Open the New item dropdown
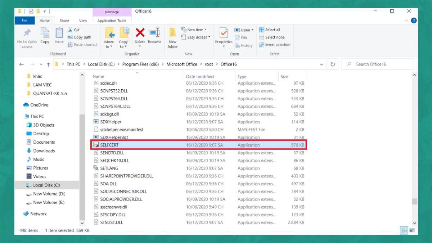The width and height of the screenshot is (432, 243). [x=194, y=30]
